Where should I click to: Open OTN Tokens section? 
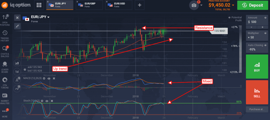(5, 83)
